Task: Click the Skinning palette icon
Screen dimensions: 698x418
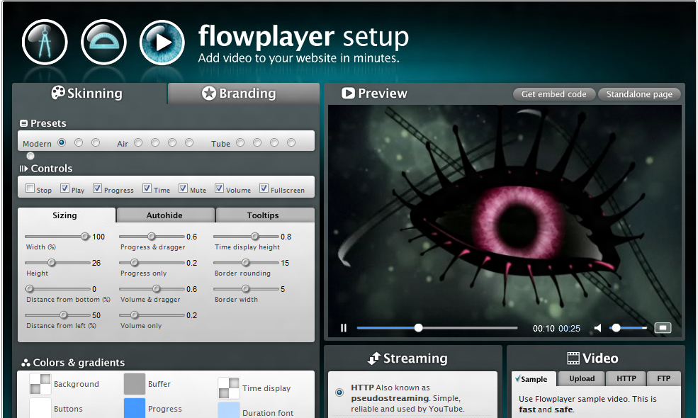Action: point(58,92)
